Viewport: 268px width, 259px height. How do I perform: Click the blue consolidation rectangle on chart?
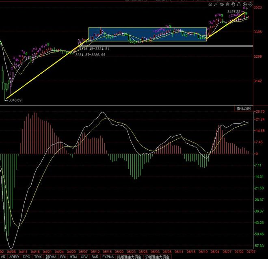click(x=147, y=34)
